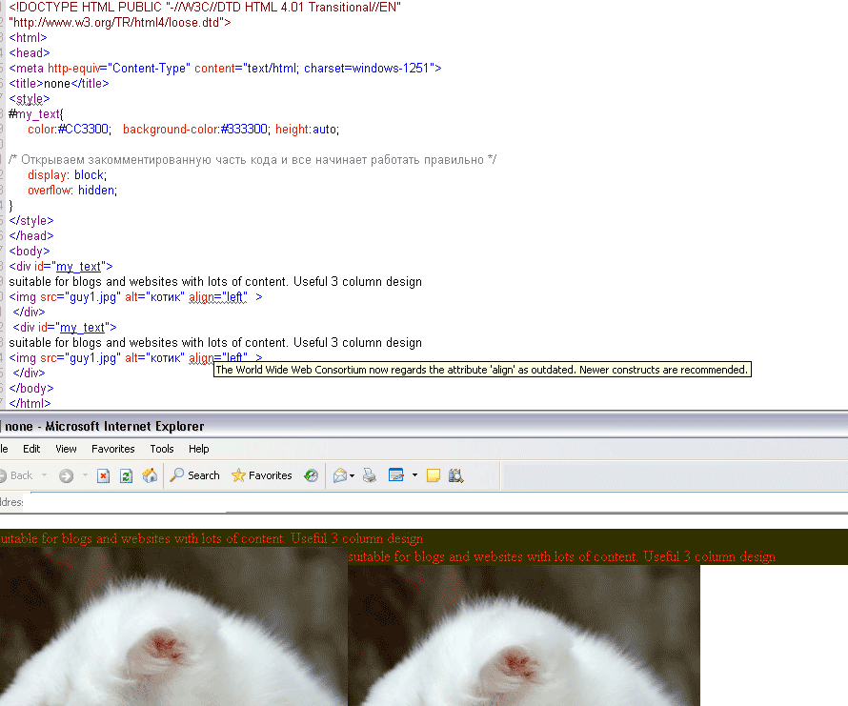The width and height of the screenshot is (848, 706).
Task: Click the Back button in Internet Explorer
Action: tap(17, 475)
